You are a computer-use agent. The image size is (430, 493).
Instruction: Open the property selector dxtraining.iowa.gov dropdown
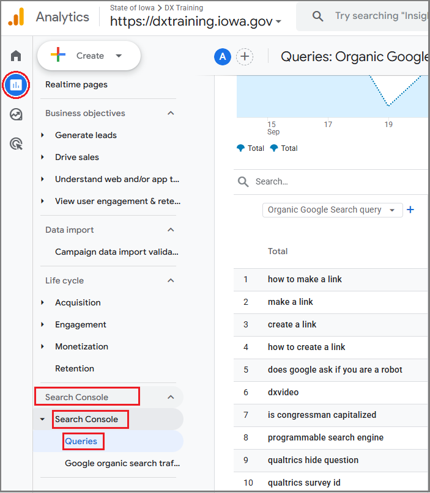(278, 21)
